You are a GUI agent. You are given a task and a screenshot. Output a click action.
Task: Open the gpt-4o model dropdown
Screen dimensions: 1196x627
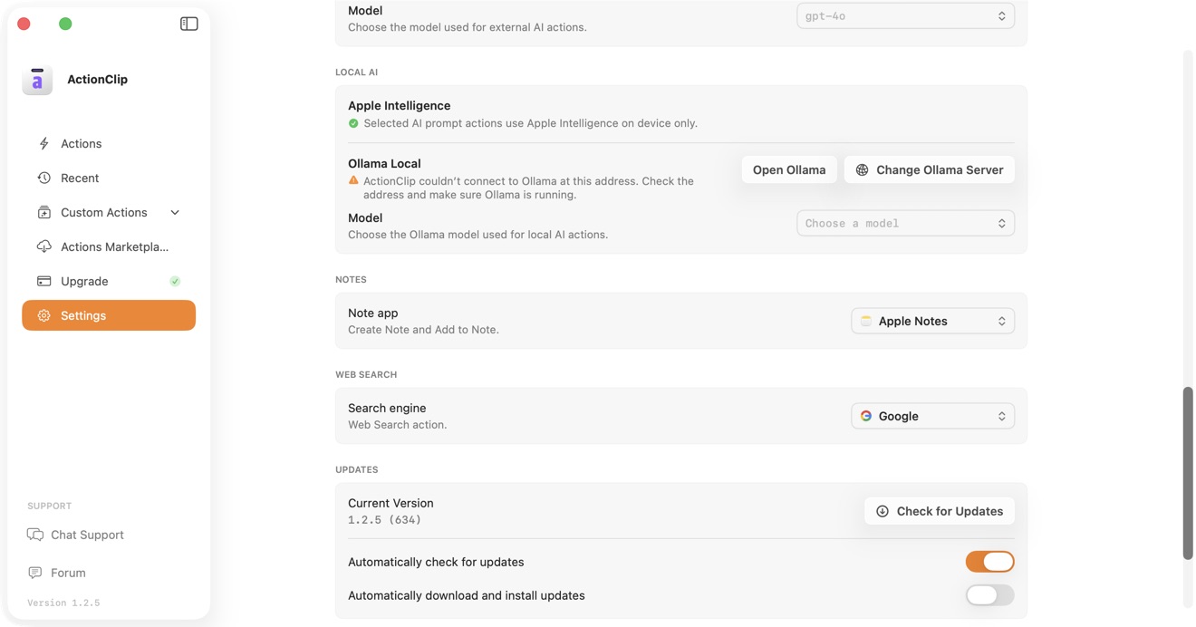905,15
